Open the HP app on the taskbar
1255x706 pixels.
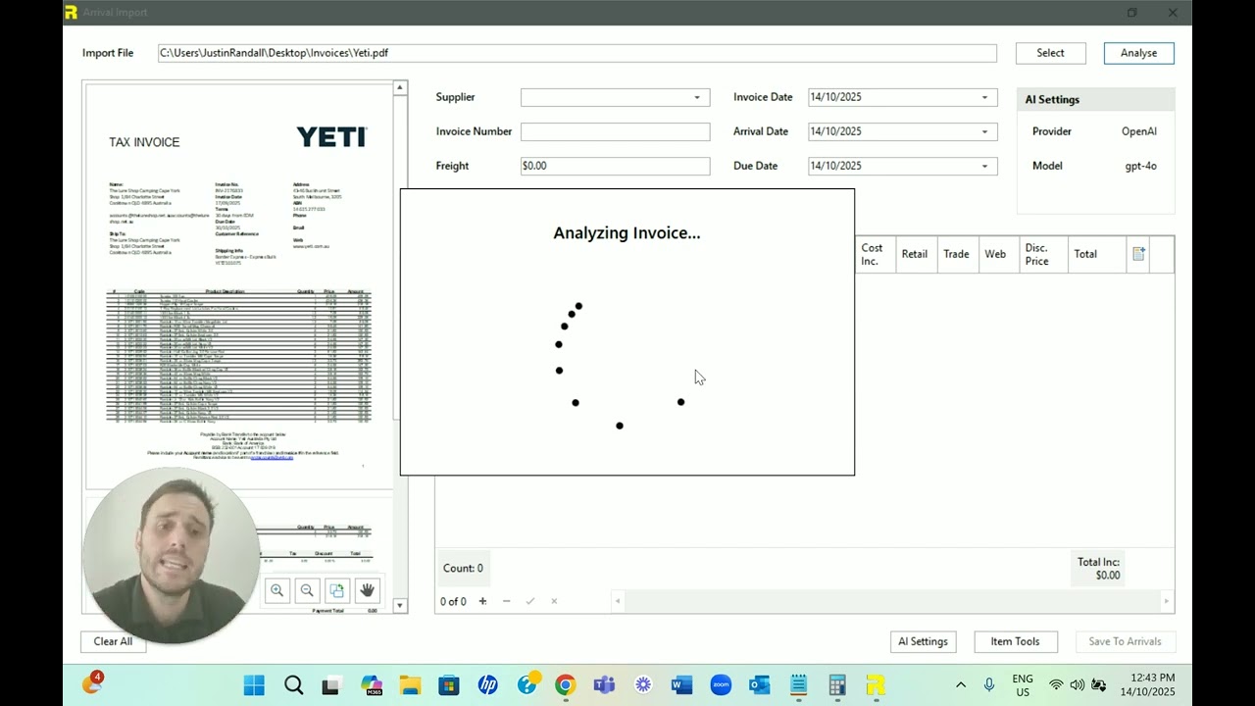(487, 684)
